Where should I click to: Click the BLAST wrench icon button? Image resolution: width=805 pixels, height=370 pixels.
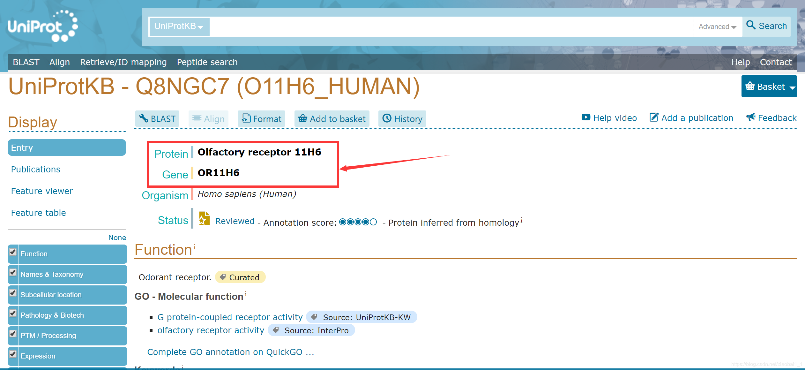144,118
